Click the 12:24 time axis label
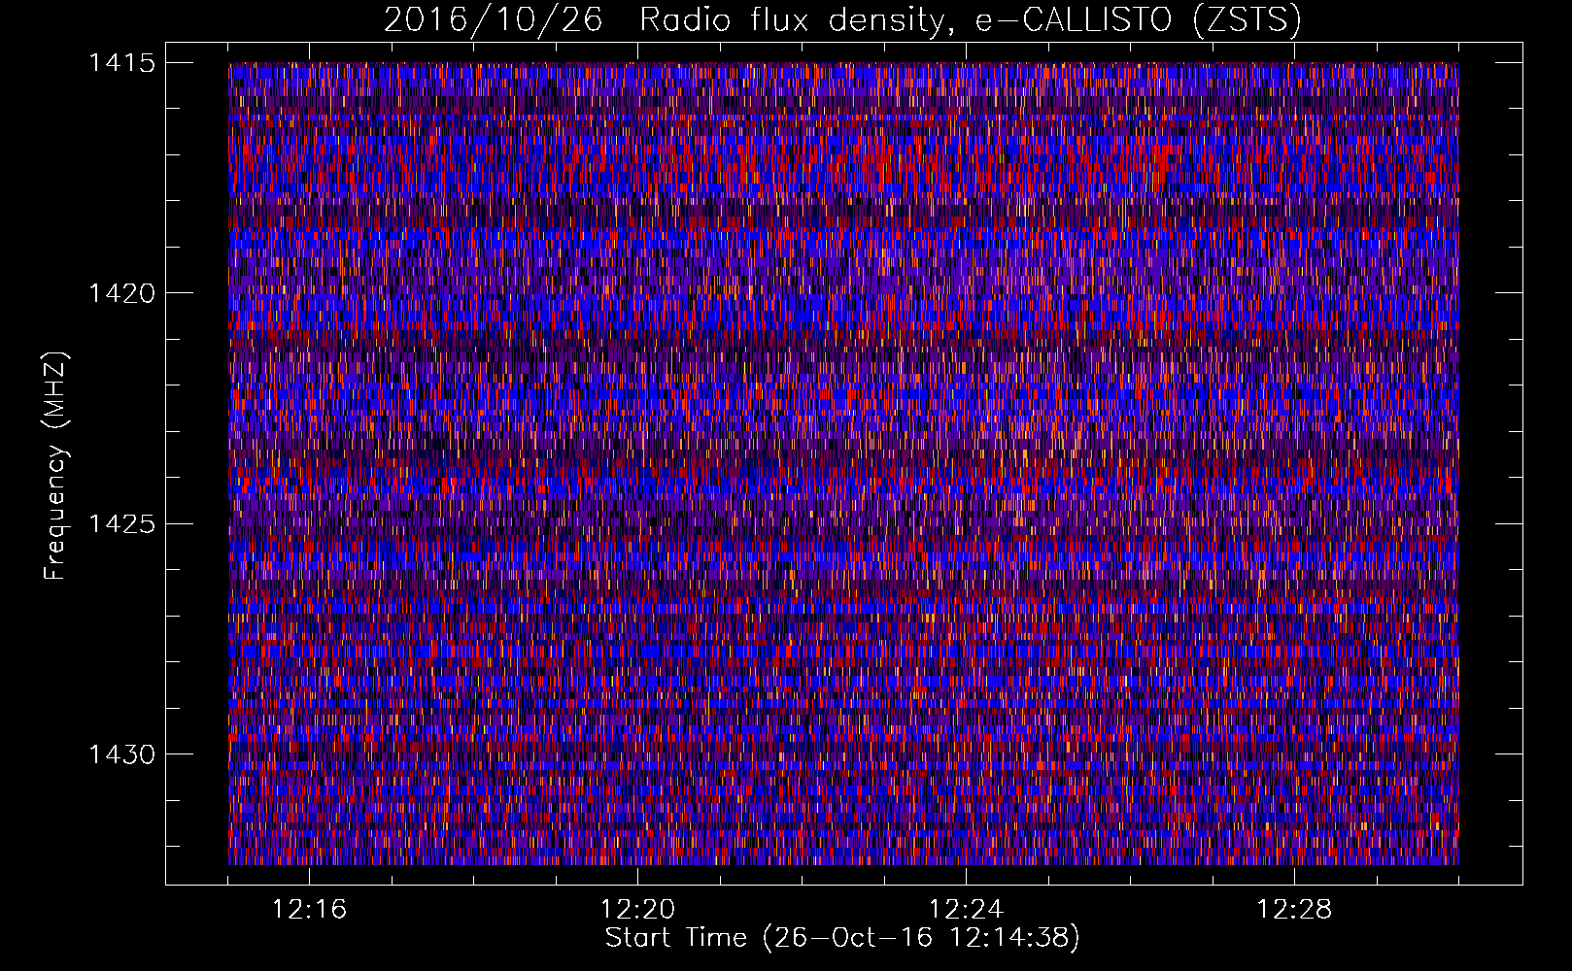 pos(966,910)
